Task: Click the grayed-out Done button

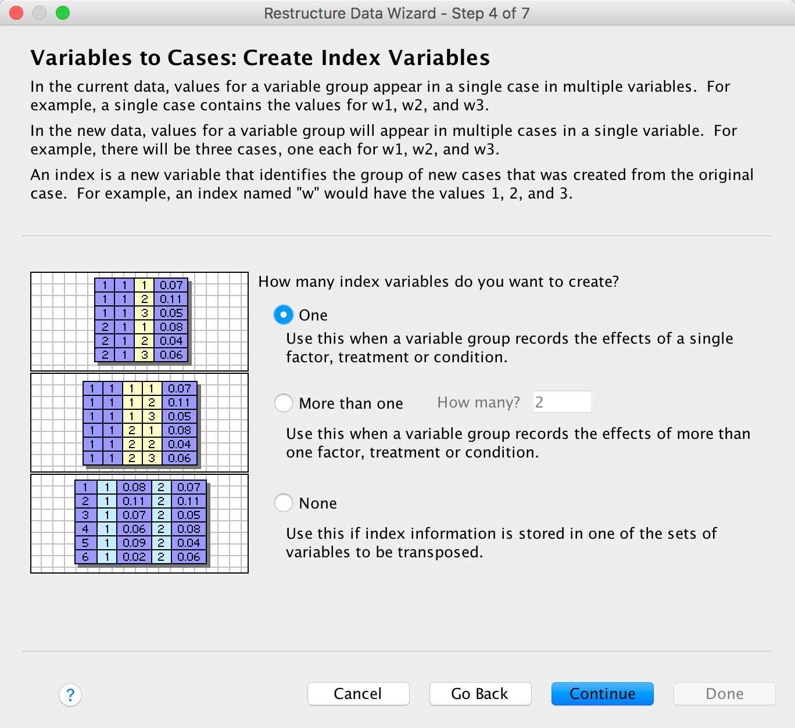Action: (x=724, y=694)
